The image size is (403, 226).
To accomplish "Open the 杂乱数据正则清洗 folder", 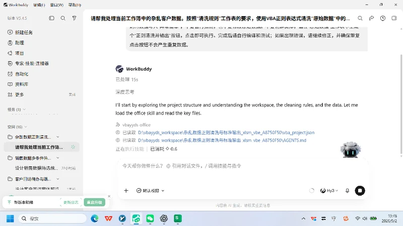I will click(x=29, y=137).
